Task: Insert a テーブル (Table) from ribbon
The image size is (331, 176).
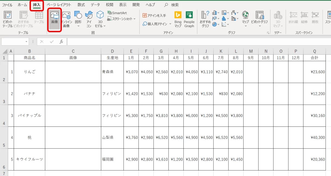Action: pyautogui.click(x=39, y=18)
